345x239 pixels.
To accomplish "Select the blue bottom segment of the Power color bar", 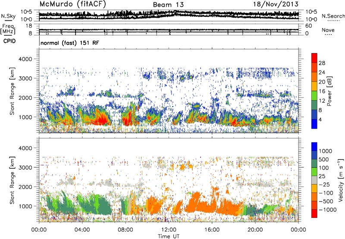I will coord(314,124).
